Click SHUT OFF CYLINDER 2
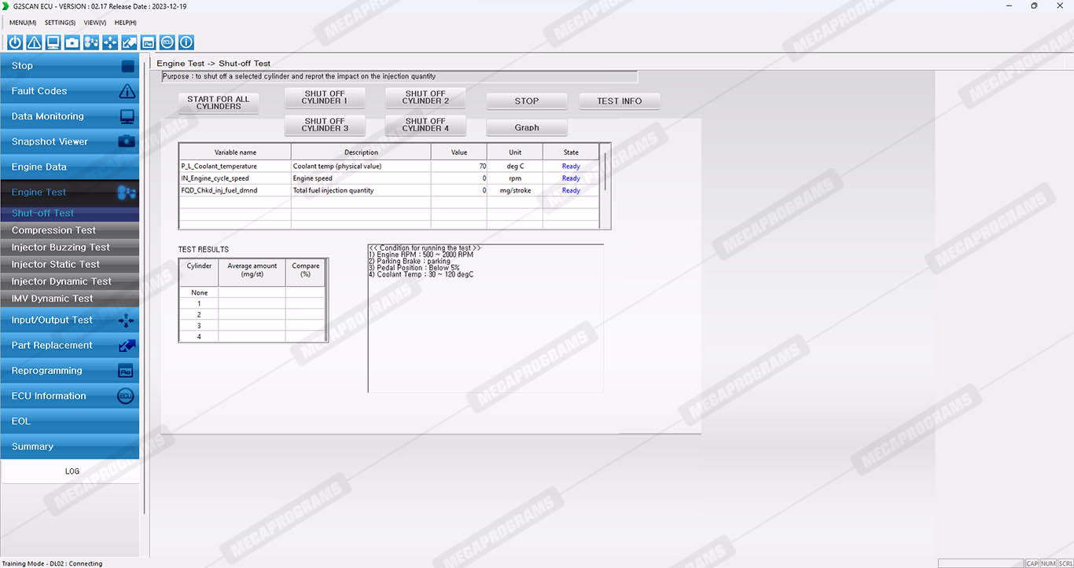1074x568 pixels. (425, 97)
